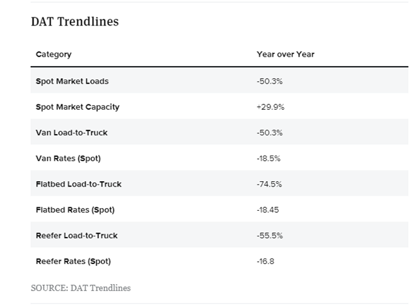Select the Reefer Load-to-Truck row label
The height and width of the screenshot is (305, 420).
77,236
